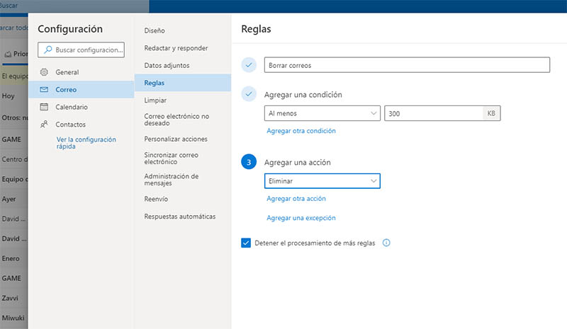Click Agregar otra acción link

(x=296, y=199)
